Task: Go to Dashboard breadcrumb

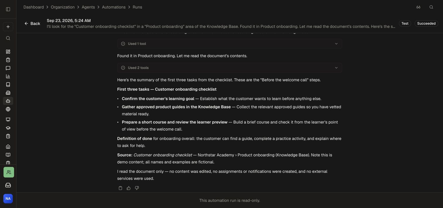Action: pyautogui.click(x=34, y=7)
